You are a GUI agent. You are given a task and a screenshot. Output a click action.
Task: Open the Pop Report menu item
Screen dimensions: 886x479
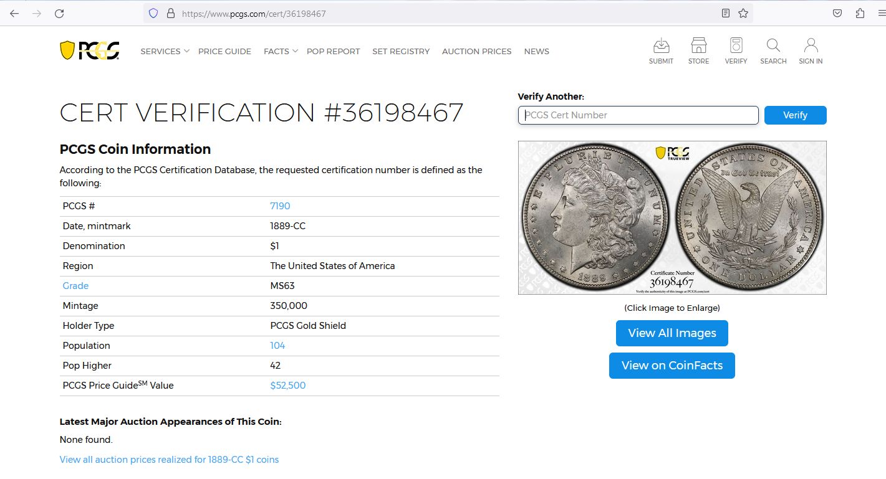(334, 52)
